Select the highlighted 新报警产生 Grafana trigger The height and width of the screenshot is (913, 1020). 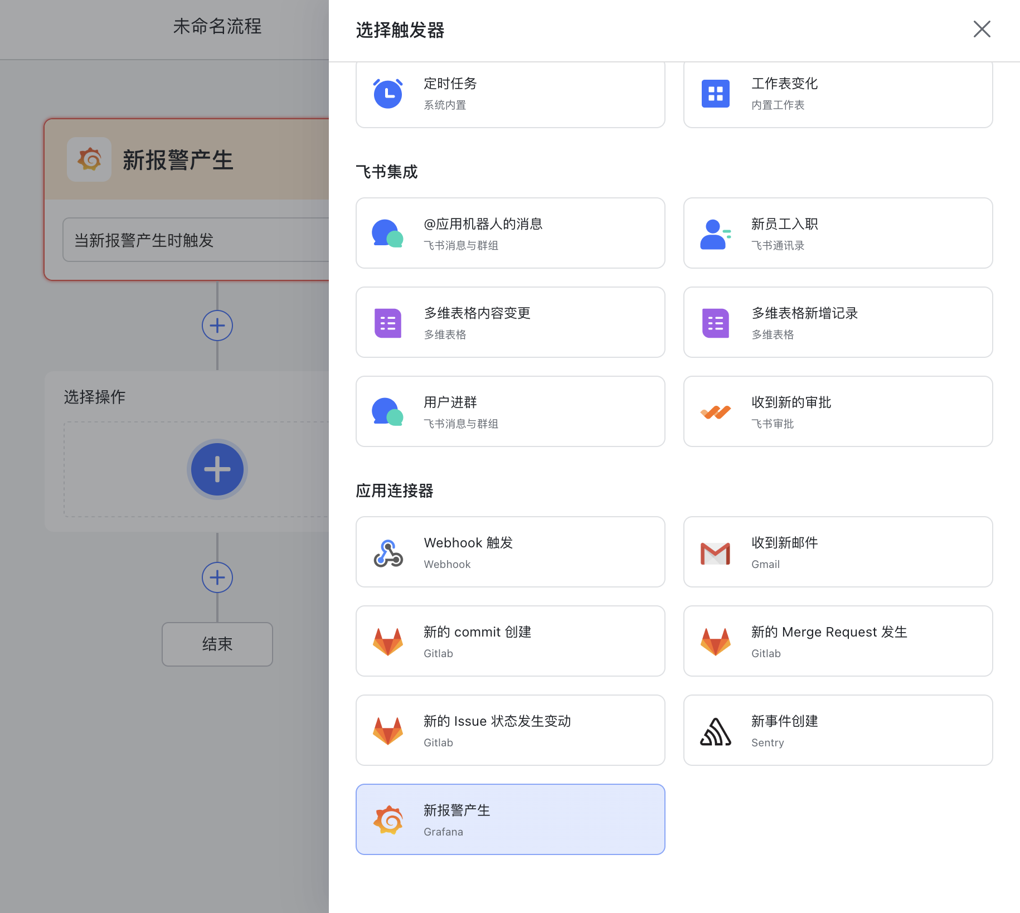coord(510,819)
